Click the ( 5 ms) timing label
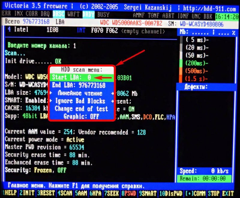240x198 pixels. pyautogui.click(x=197, y=40)
